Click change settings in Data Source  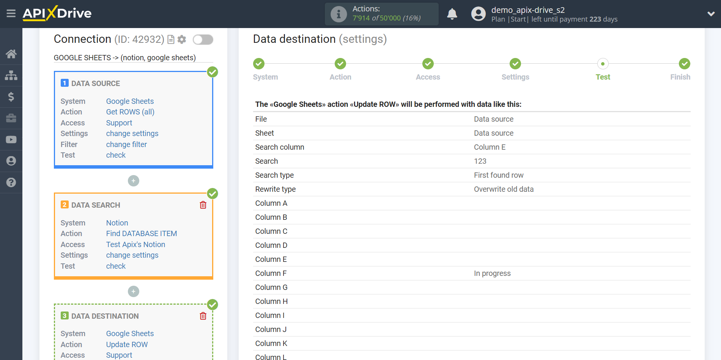coord(132,133)
